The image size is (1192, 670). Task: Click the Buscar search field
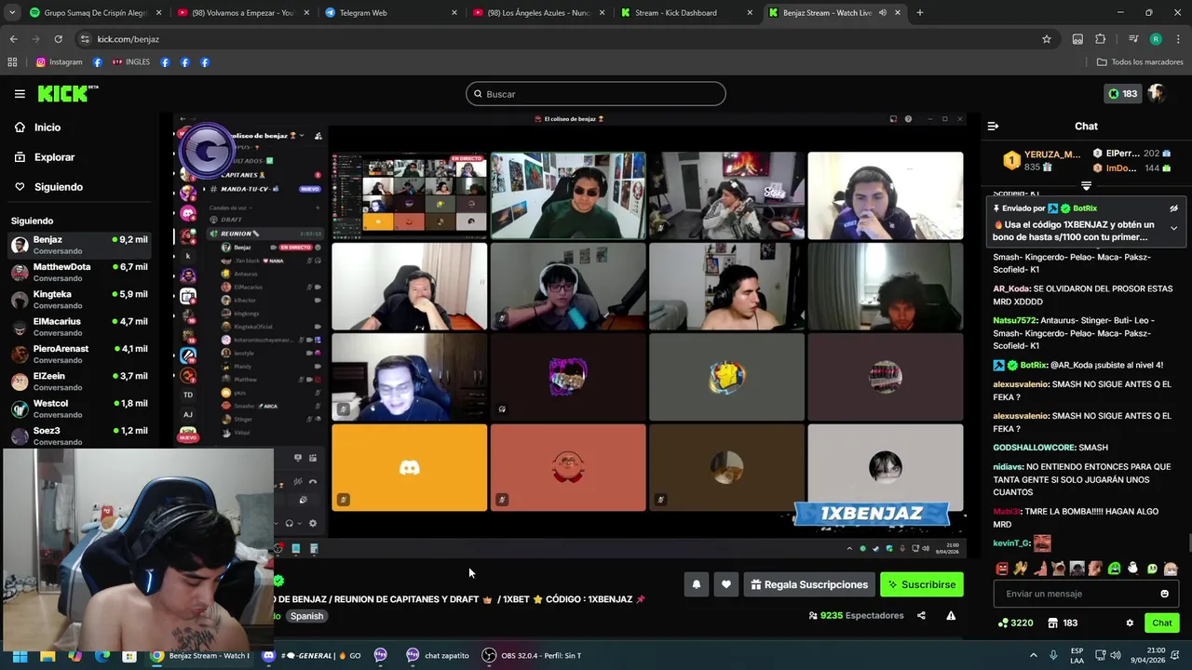[596, 94]
